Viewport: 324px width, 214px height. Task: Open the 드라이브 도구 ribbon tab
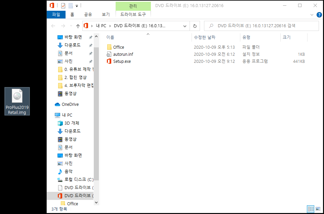click(133, 14)
